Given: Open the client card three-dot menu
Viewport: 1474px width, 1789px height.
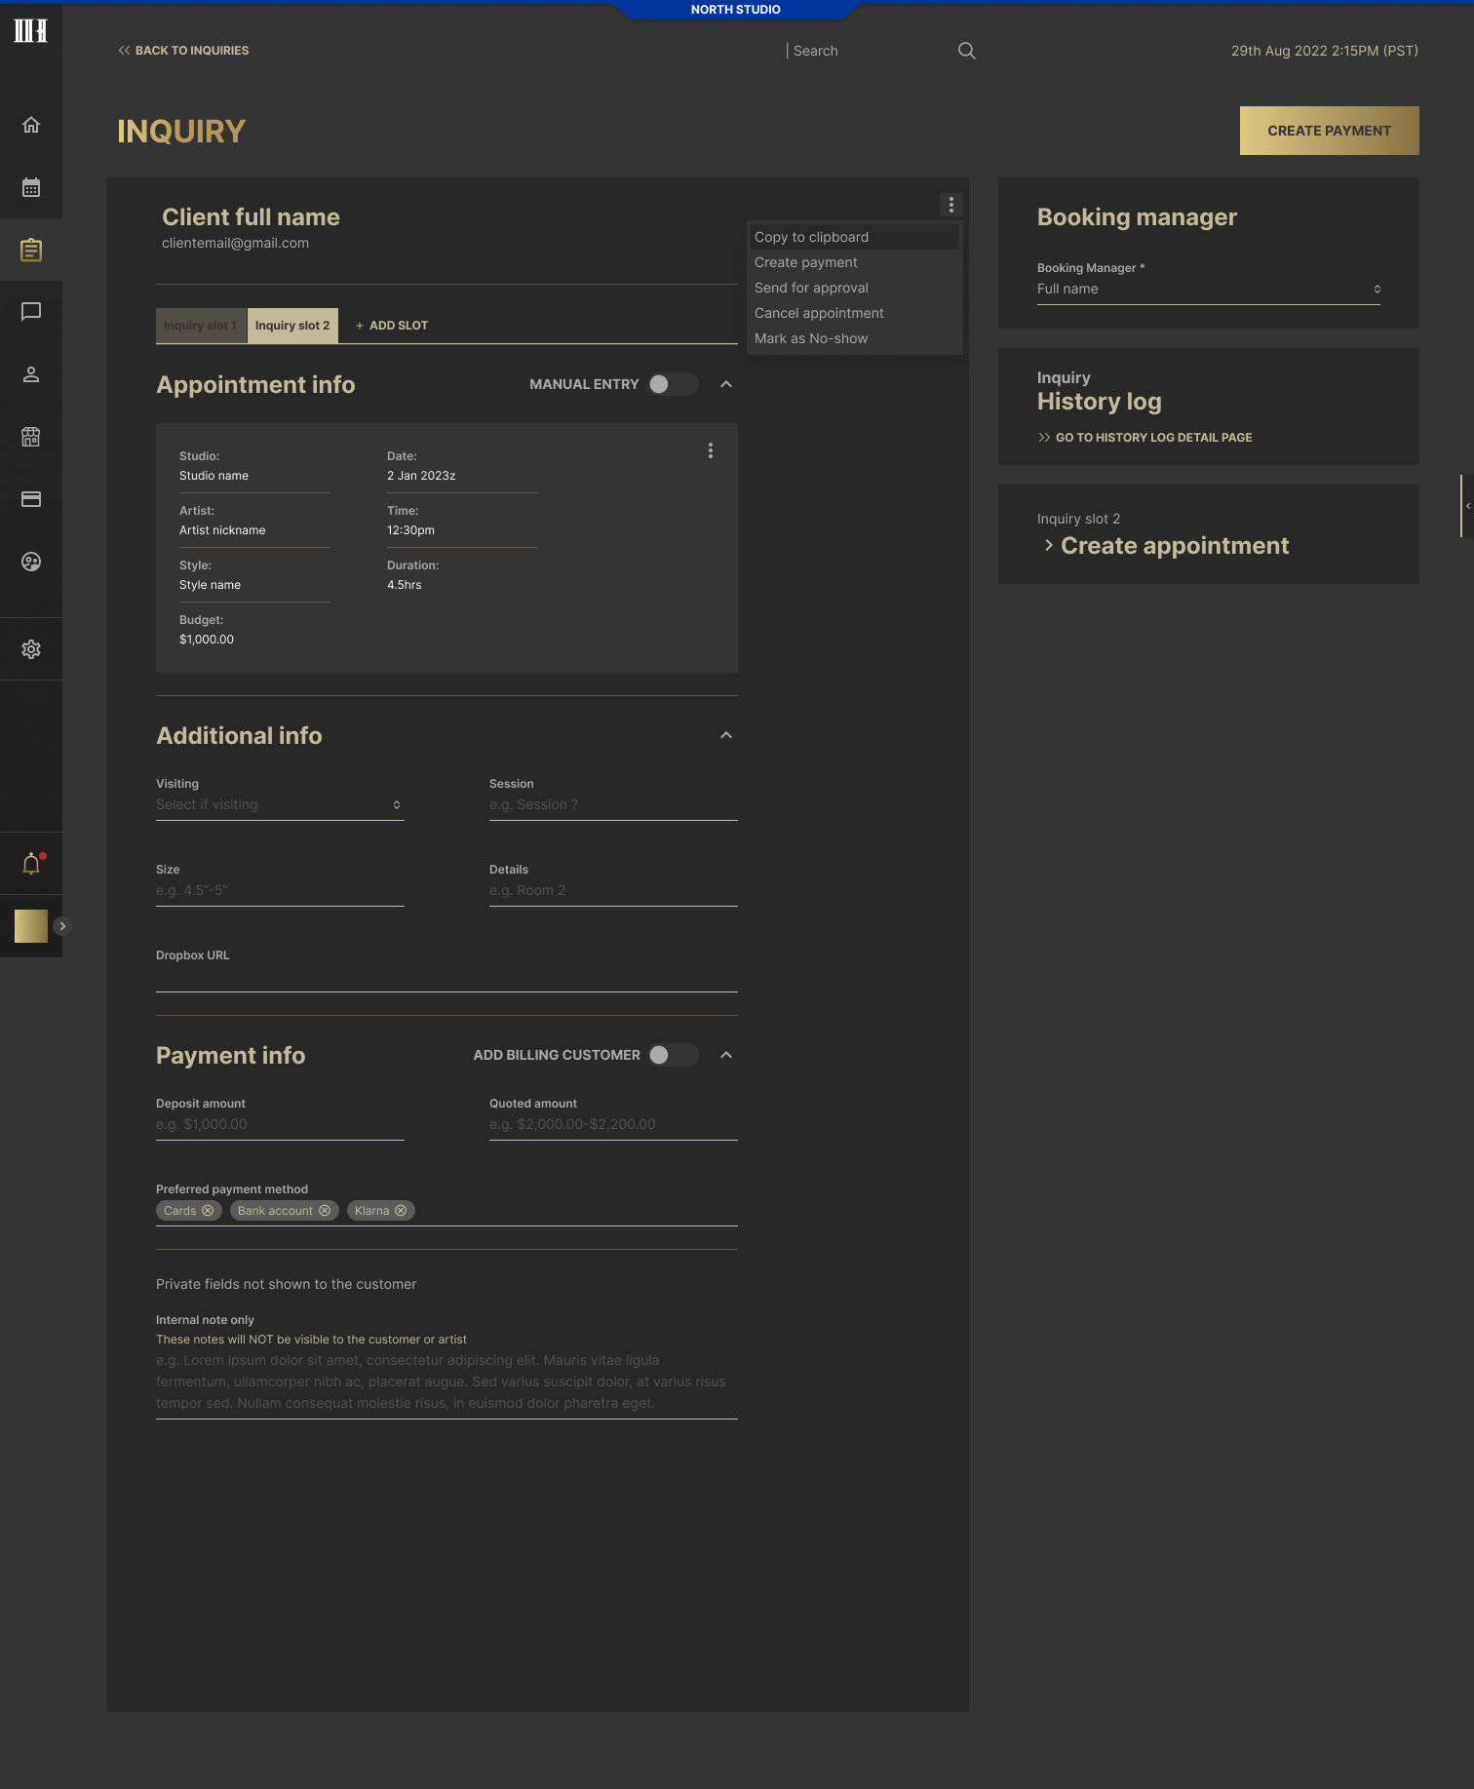Looking at the screenshot, I should tap(951, 205).
